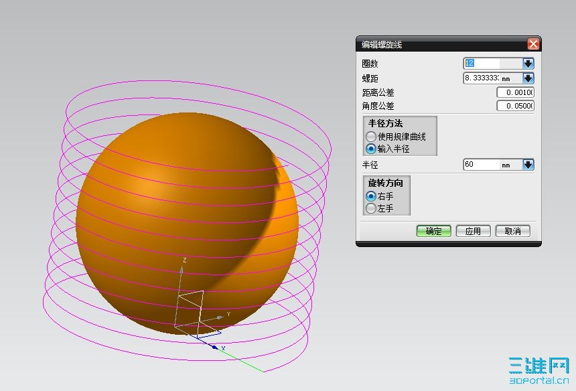Click the 取消 button
This screenshot has height=391, width=576.
click(x=512, y=231)
